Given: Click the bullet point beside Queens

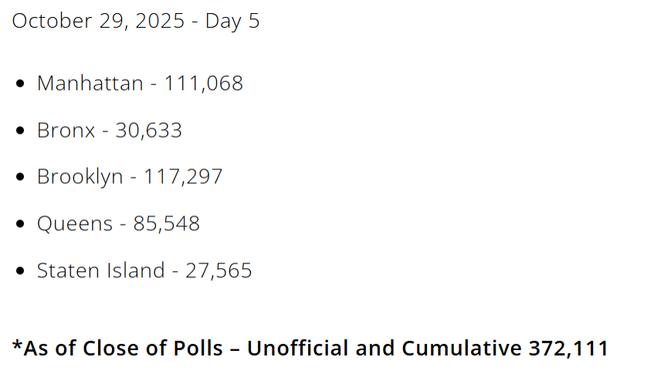Looking at the screenshot, I should [x=20, y=225].
